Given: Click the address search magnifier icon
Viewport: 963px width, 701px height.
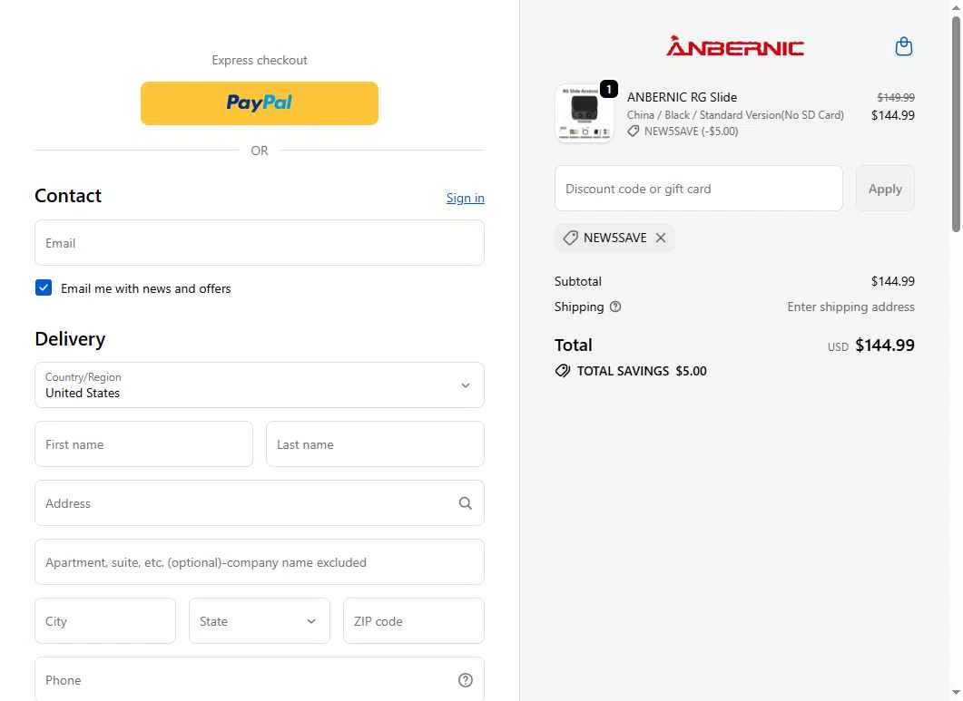Looking at the screenshot, I should [x=466, y=503].
